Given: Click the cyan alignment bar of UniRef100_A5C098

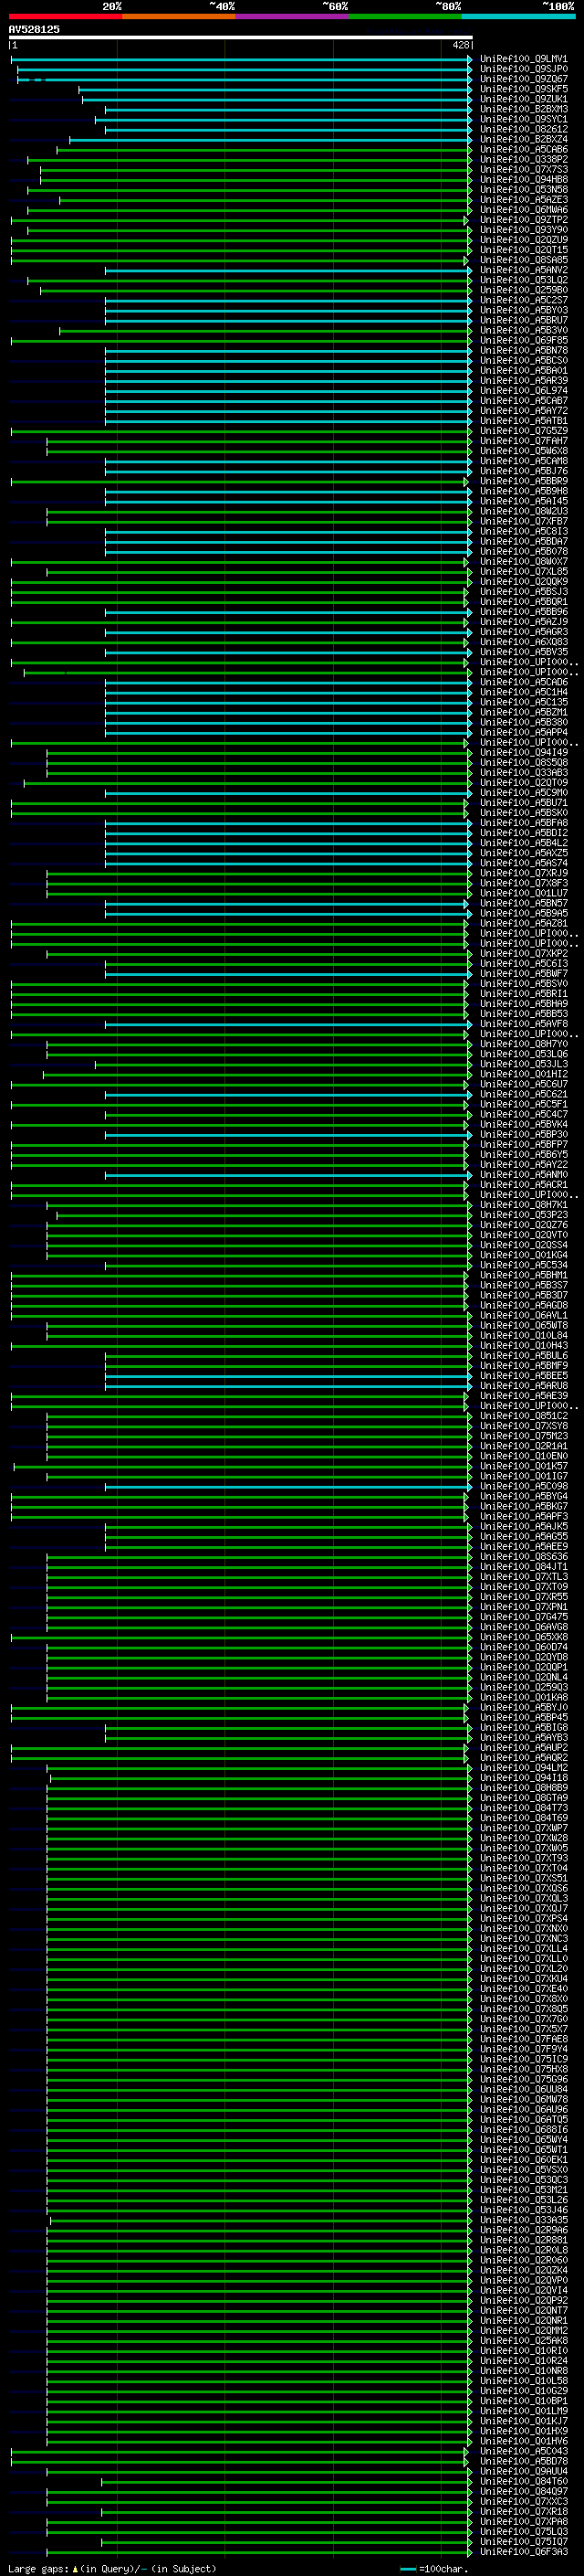Looking at the screenshot, I should 288,1487.
